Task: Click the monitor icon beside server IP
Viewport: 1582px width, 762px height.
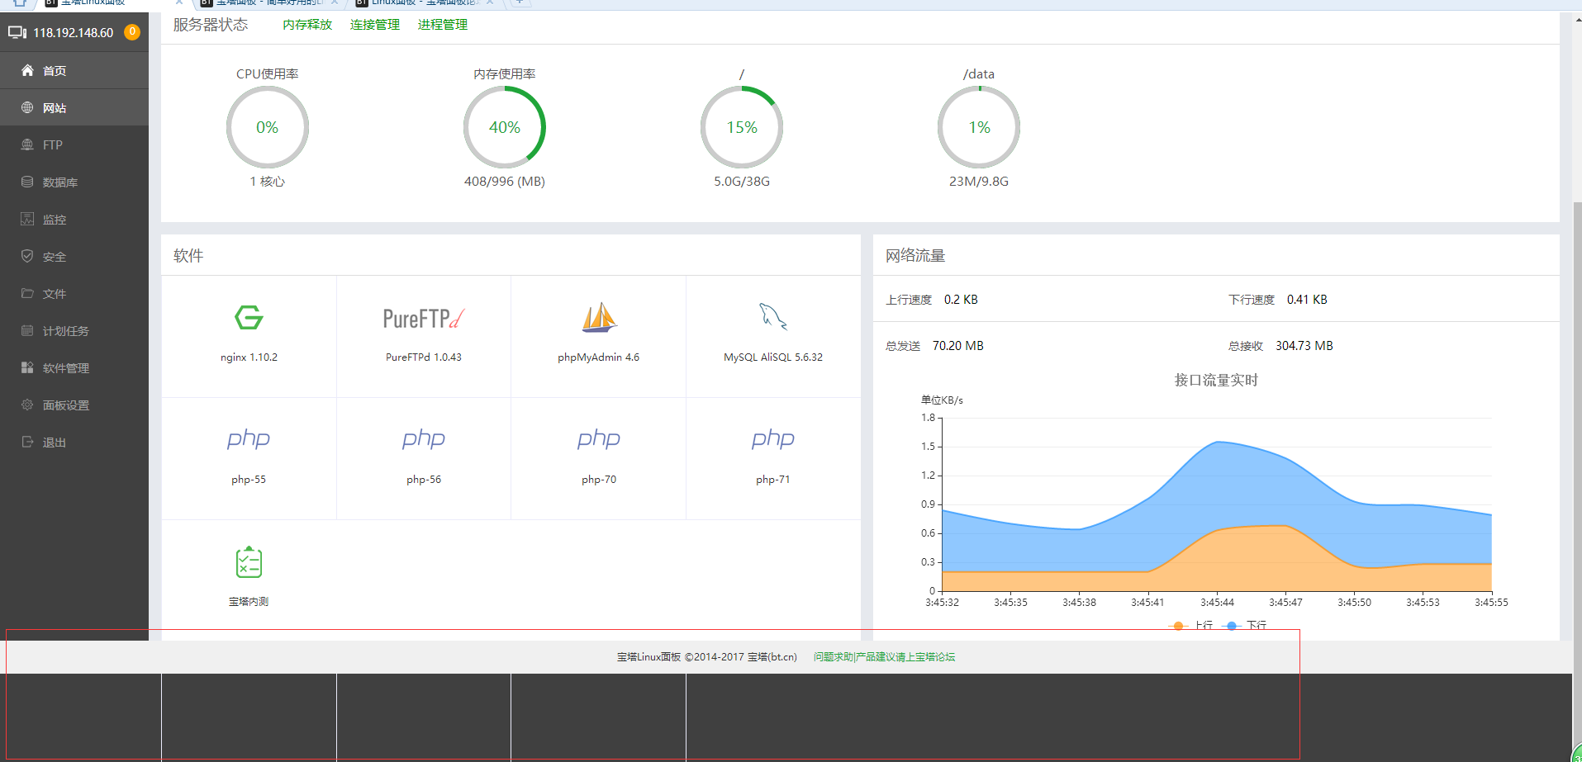Action: 17,32
